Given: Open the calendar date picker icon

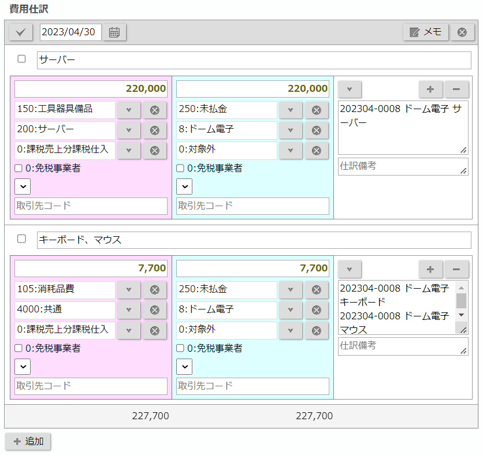Looking at the screenshot, I should [114, 32].
